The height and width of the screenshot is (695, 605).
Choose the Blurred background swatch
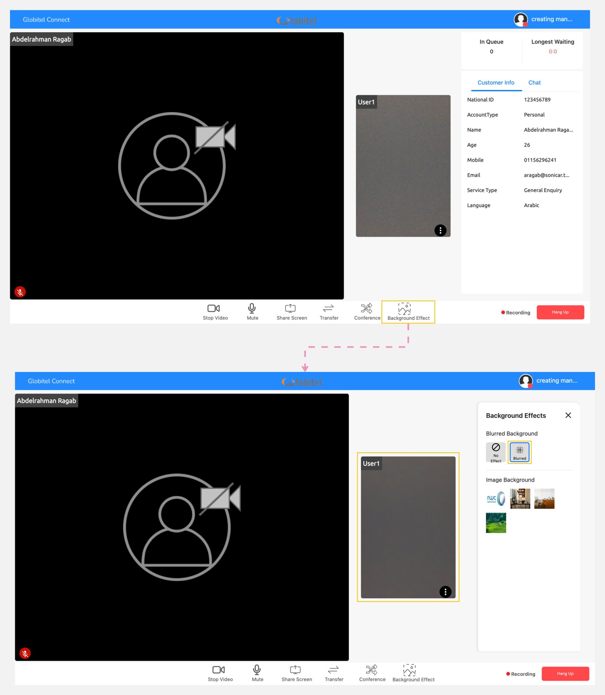tap(519, 452)
